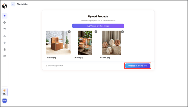Viewport: 188px width, 107px height.
Task: Select the candles on table thumbnail
Action: [x=85, y=43]
